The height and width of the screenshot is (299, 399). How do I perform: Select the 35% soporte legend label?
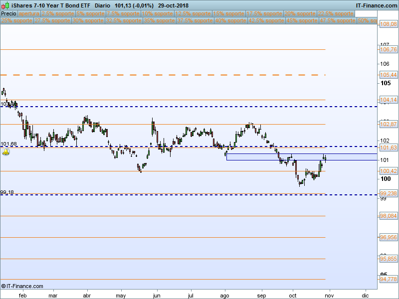point(158,21)
